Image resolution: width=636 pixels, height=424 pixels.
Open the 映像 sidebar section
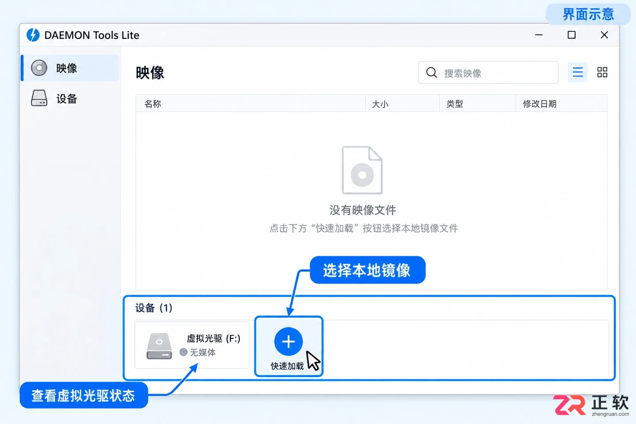coord(70,68)
